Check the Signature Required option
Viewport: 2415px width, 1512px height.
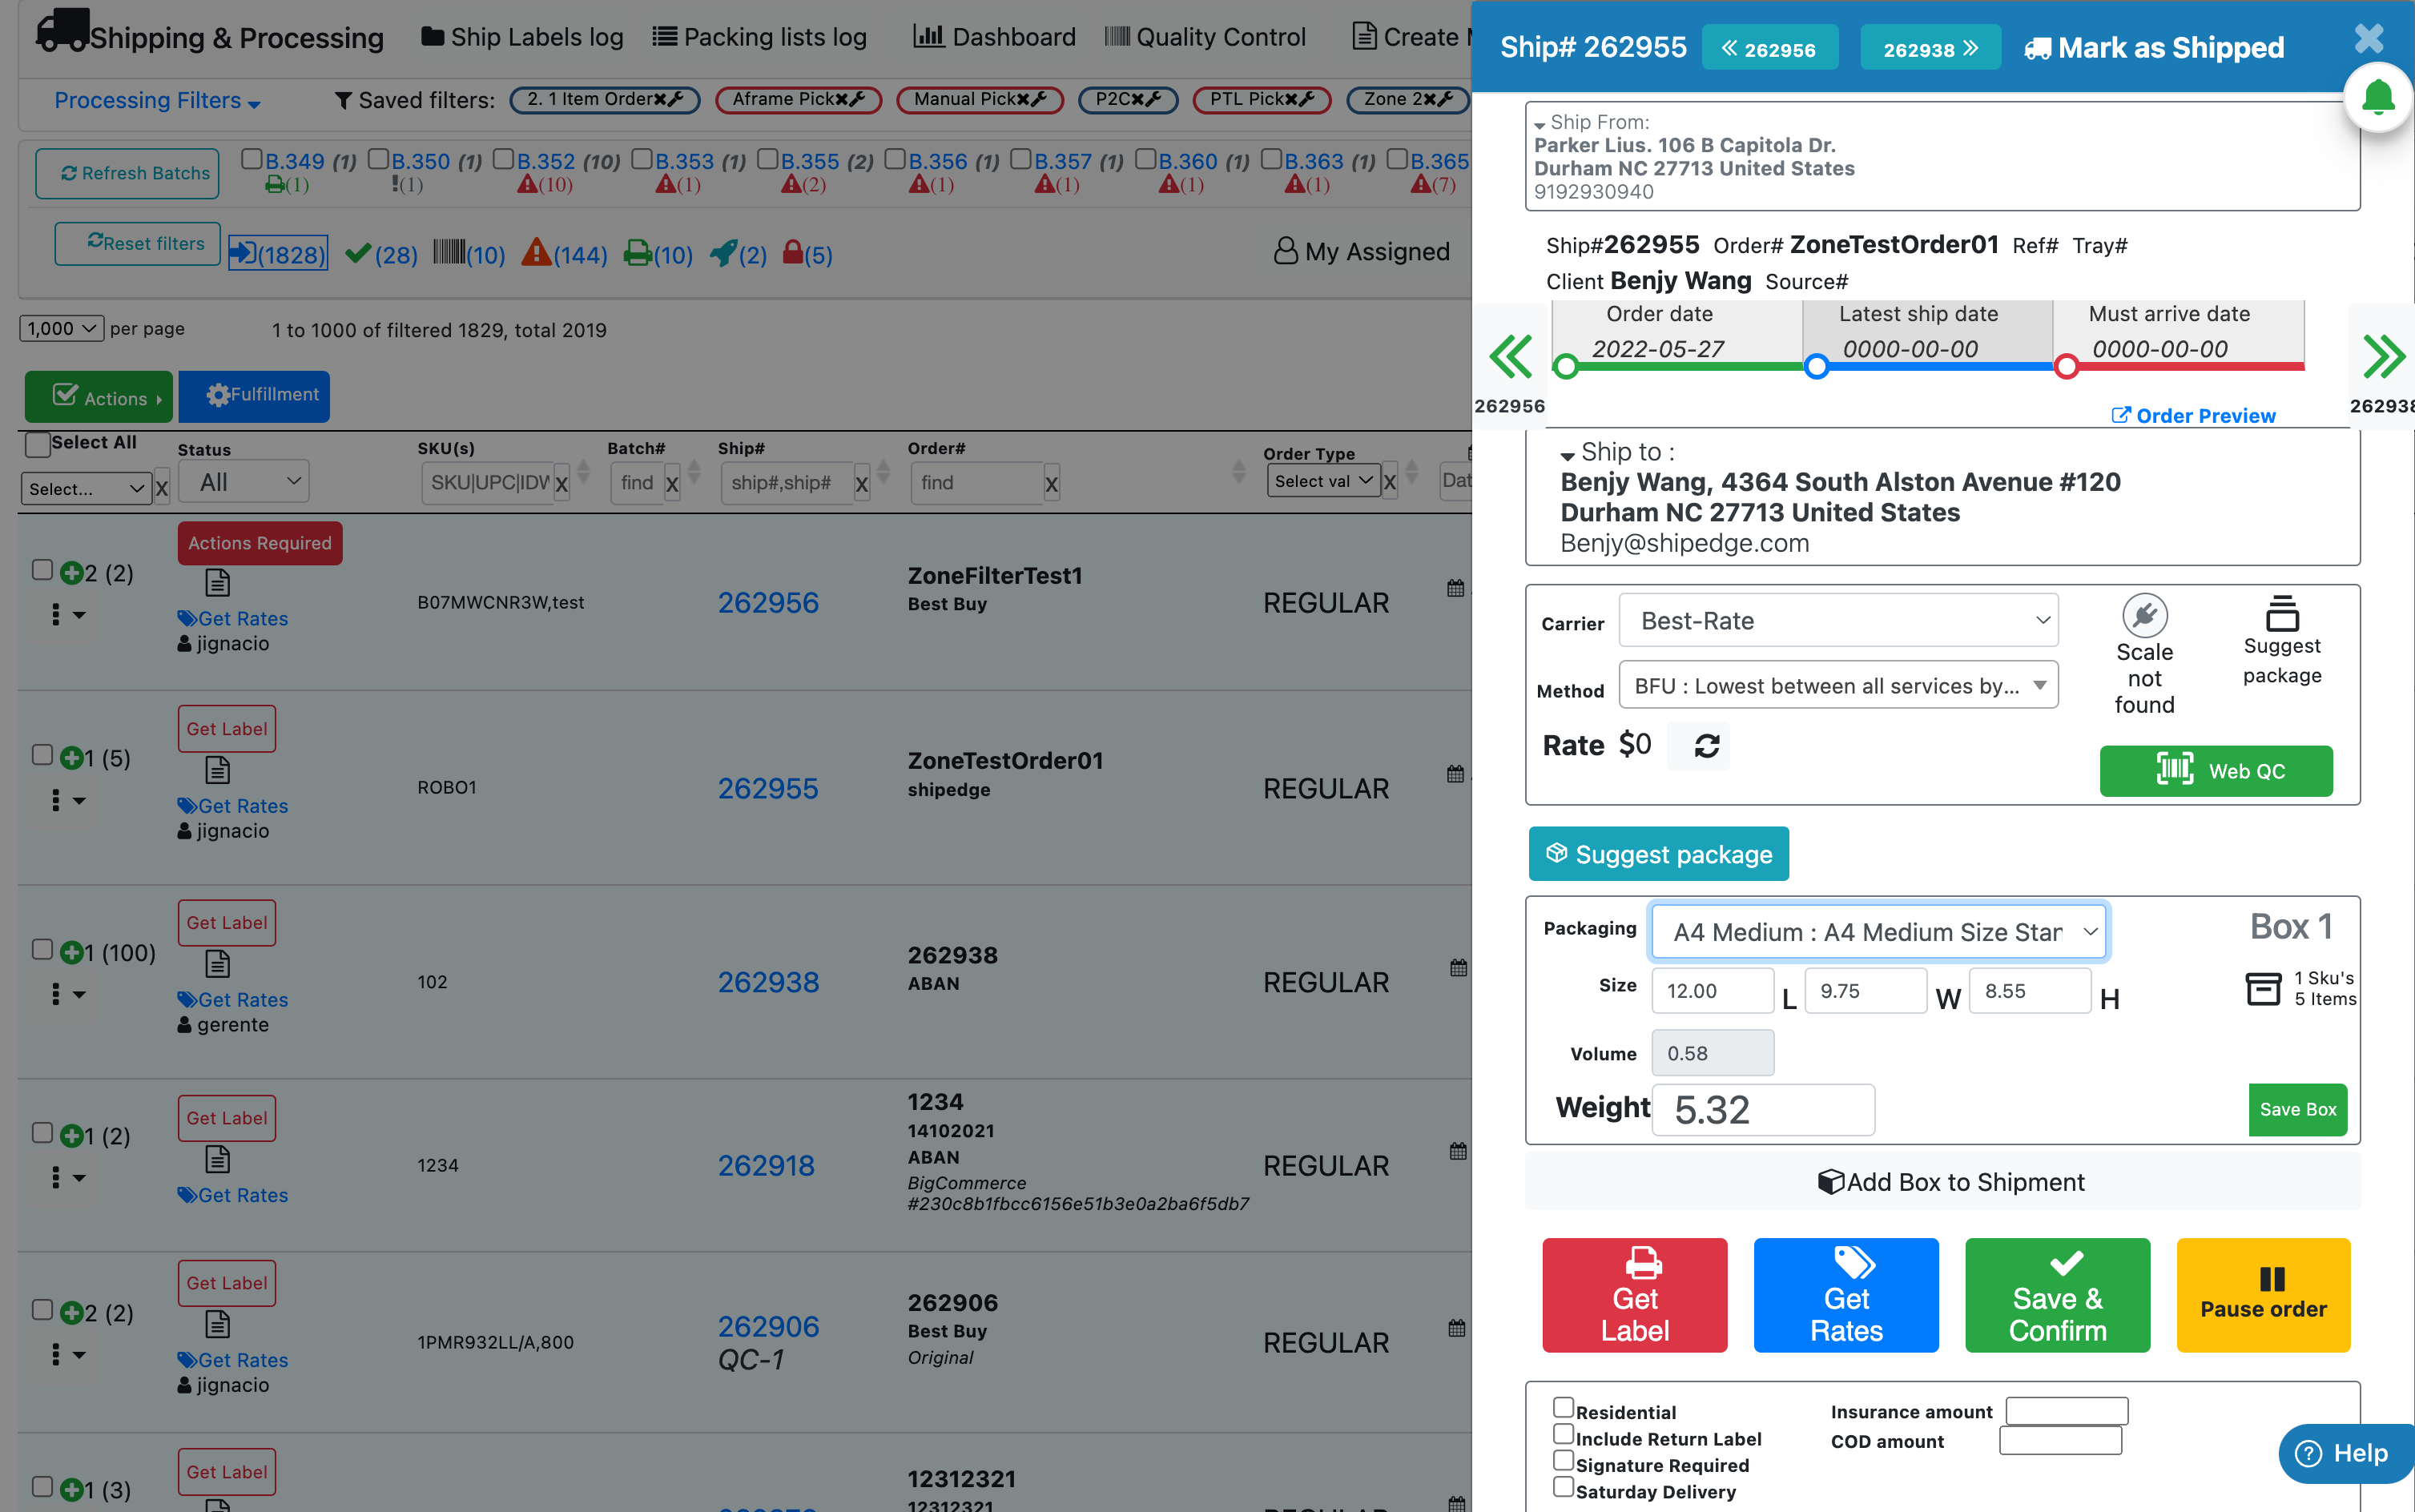(x=1563, y=1461)
